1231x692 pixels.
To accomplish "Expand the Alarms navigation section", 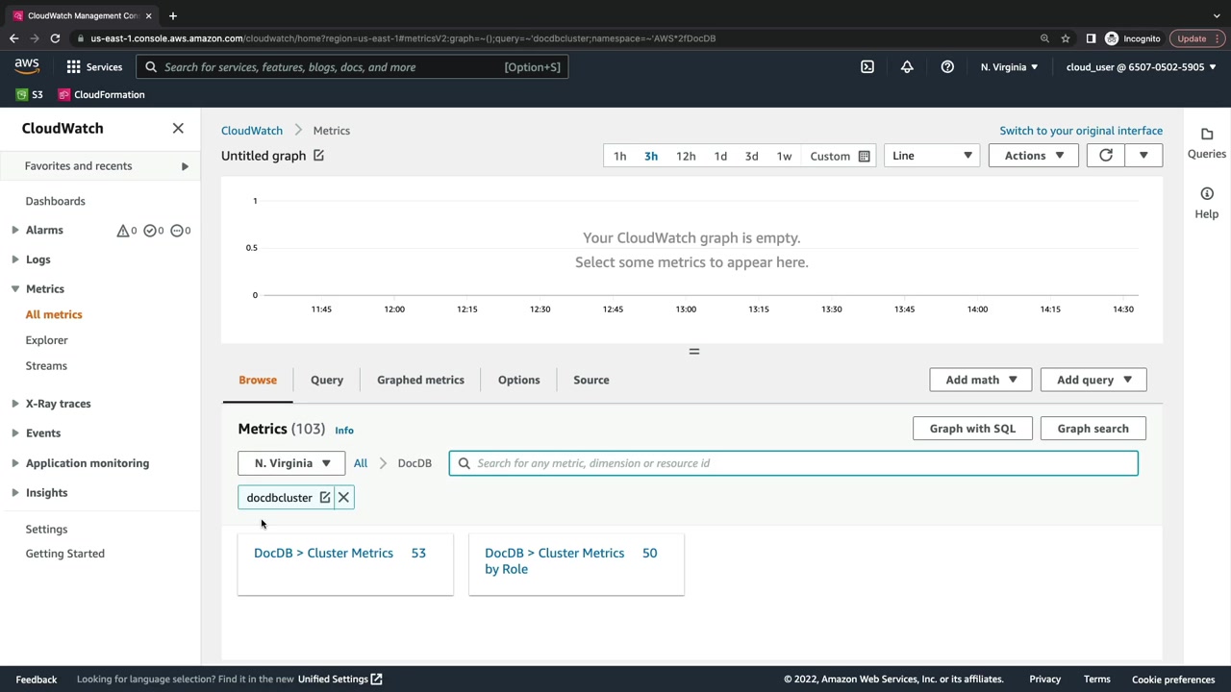I will tap(15, 231).
